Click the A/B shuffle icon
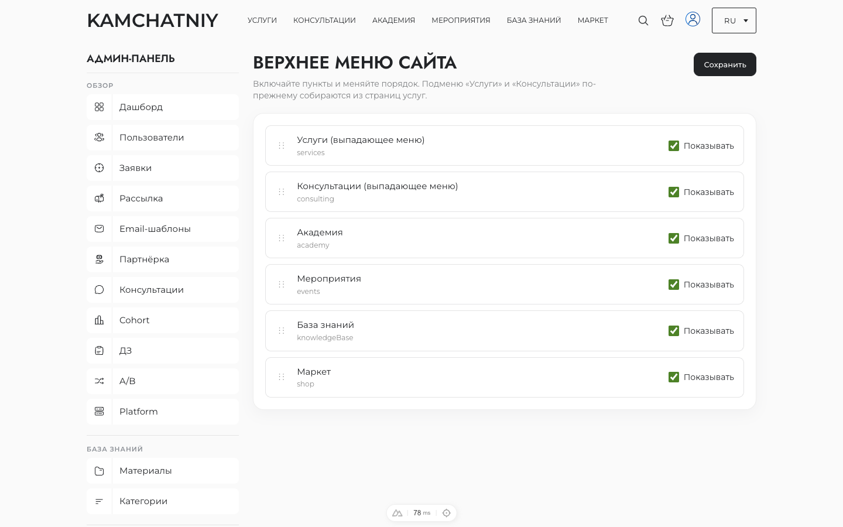Screen dimensions: 843x527 [x=100, y=381]
